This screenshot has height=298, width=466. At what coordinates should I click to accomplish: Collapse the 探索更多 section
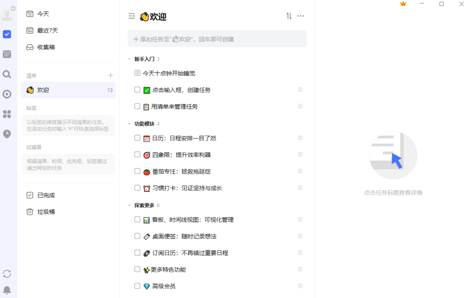pos(129,205)
